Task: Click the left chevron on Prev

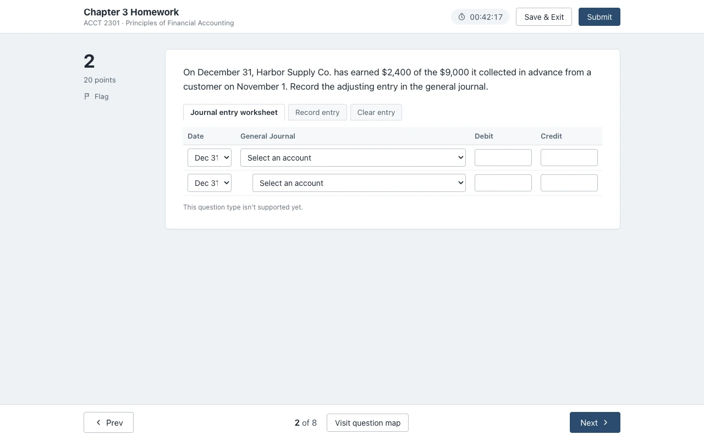Action: [98, 422]
